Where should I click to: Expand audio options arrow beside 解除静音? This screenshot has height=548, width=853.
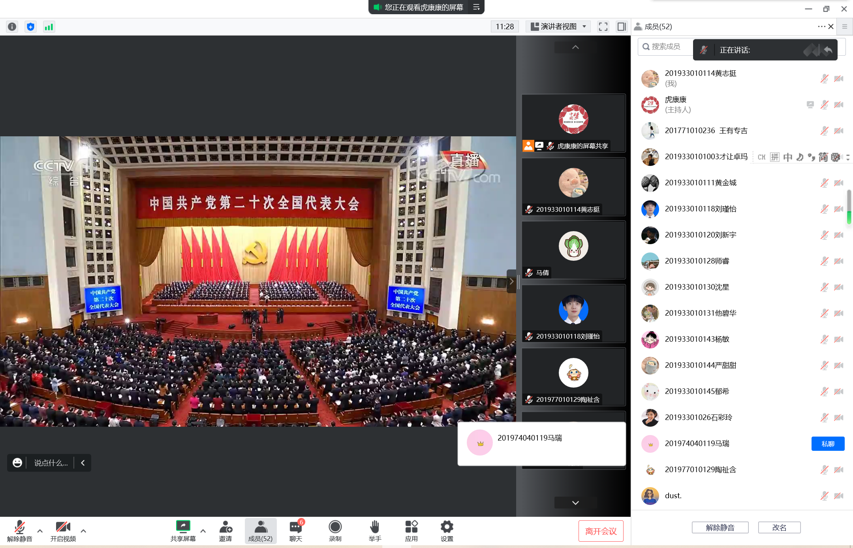click(40, 531)
